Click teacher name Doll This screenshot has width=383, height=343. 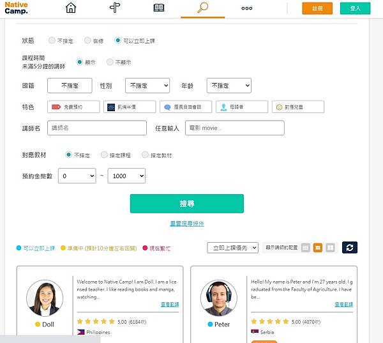(48, 324)
